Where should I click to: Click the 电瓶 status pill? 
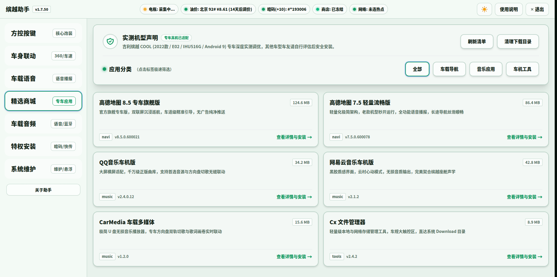[x=159, y=9]
